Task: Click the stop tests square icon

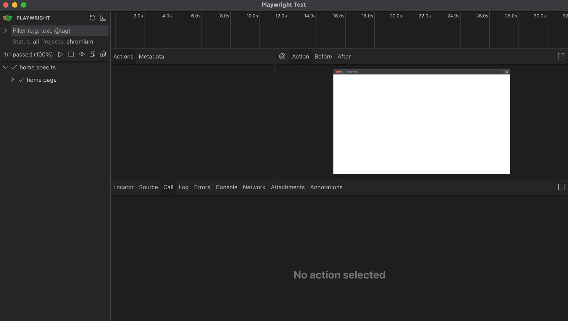Action: pyautogui.click(x=71, y=54)
